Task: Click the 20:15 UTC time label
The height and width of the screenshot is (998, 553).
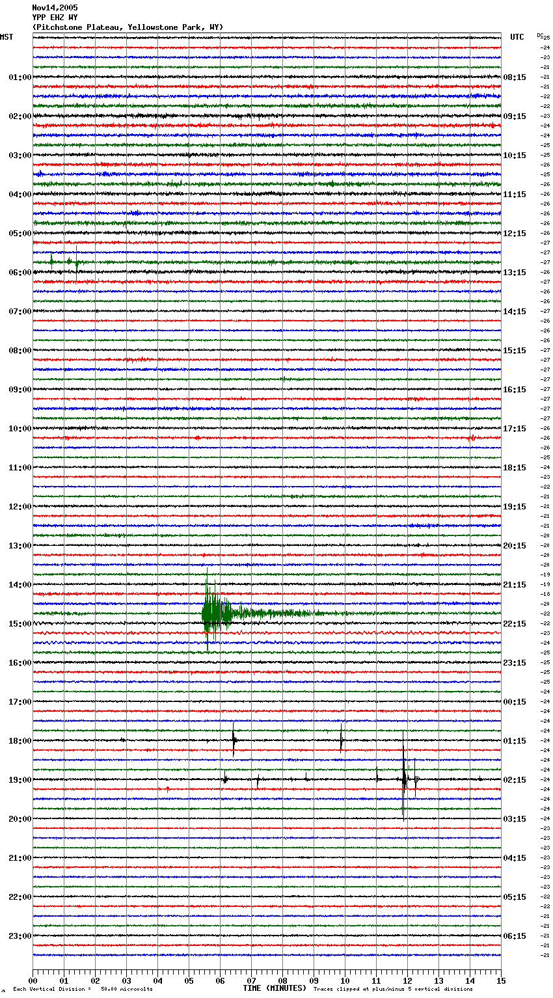Action: pyautogui.click(x=515, y=546)
